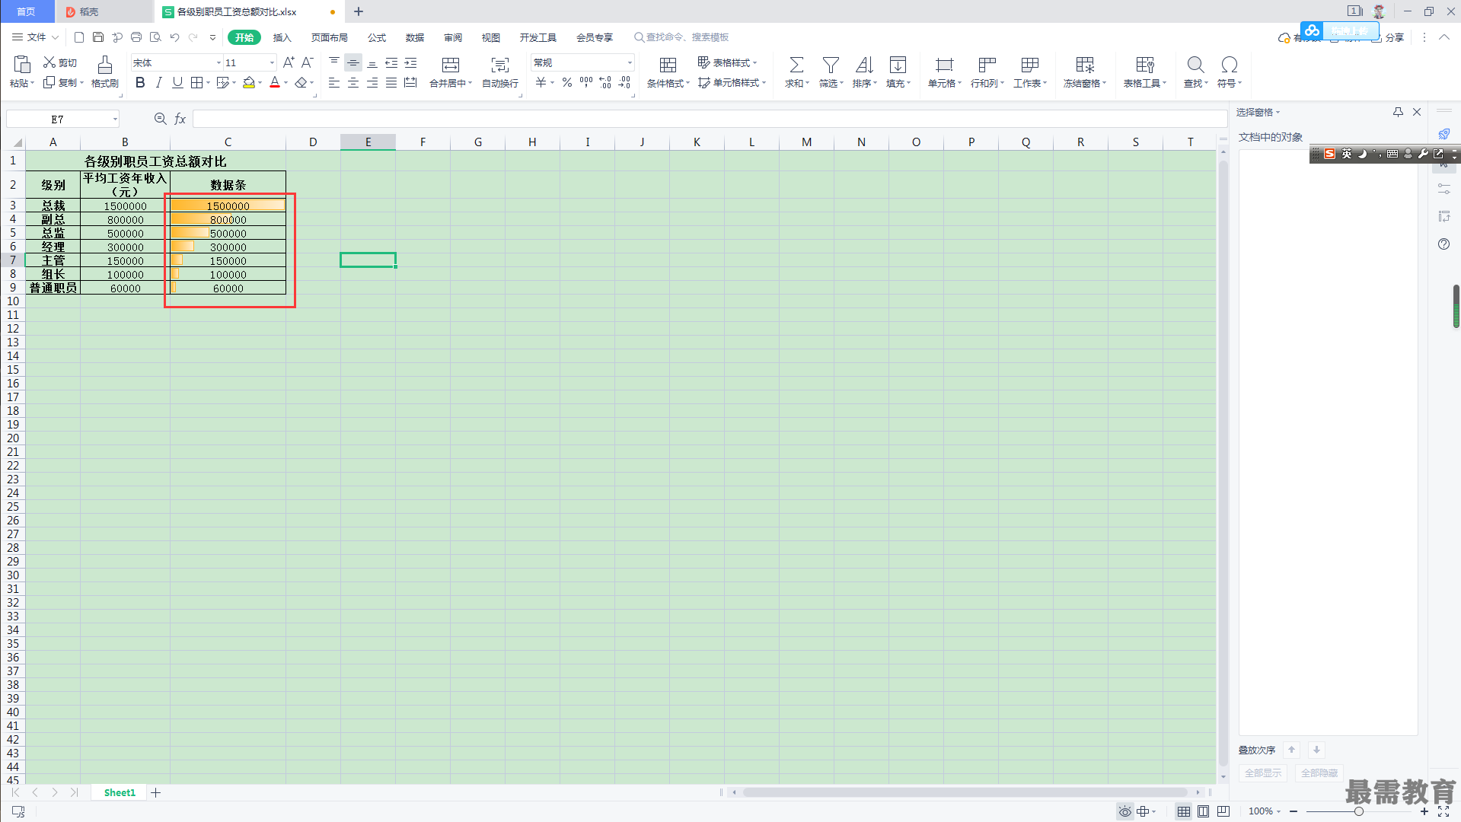
Task: Click the Cut (剪切) scissors button
Action: (60, 62)
